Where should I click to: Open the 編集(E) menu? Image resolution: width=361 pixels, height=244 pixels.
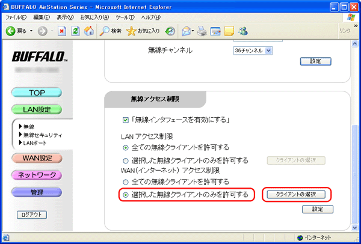pyautogui.click(x=42, y=17)
